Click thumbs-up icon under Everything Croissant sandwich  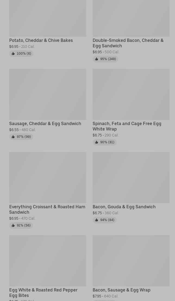tap(13, 225)
